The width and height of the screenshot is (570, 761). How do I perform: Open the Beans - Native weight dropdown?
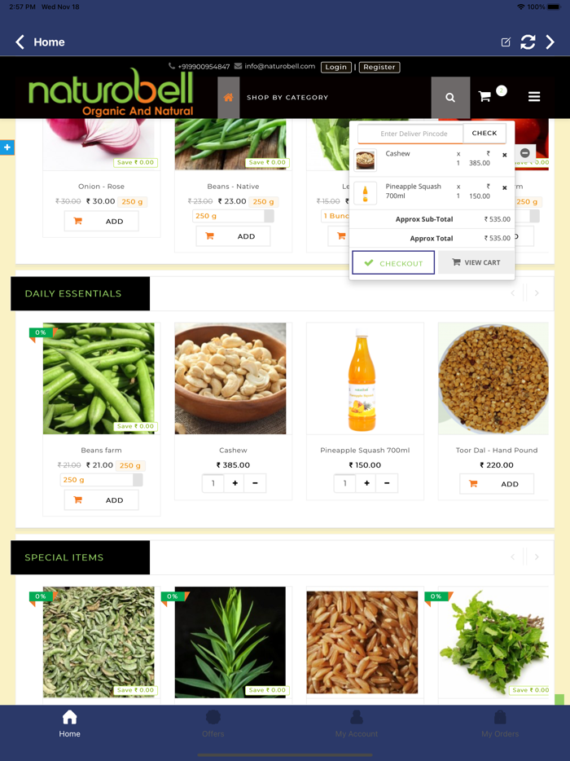(x=234, y=216)
